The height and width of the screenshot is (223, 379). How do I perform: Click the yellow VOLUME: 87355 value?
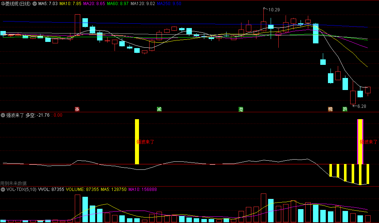[82, 189]
